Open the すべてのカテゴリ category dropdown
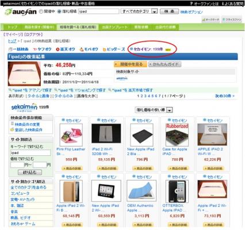Image resolution: width=245 pixels, height=230 pixels. 139,11
